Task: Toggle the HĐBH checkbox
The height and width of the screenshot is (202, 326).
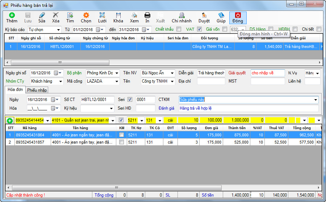Action: click(x=295, y=29)
